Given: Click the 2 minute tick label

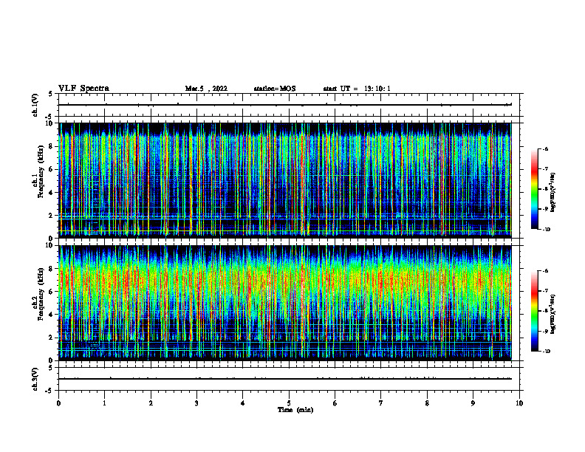Looking at the screenshot, I should pos(151,403).
